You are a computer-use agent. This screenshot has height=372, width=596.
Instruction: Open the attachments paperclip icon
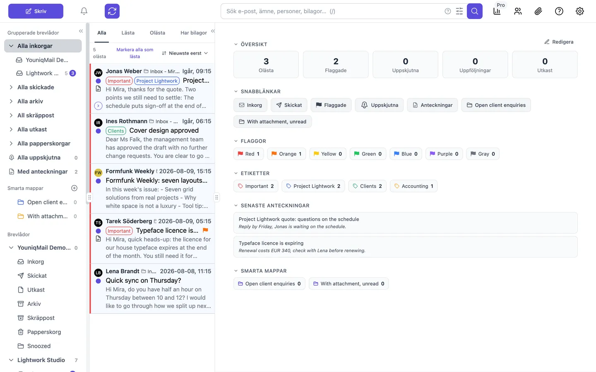coord(538,11)
